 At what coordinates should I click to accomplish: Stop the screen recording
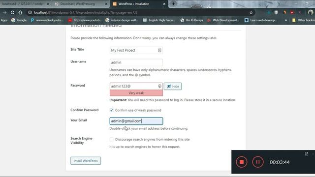(242, 162)
